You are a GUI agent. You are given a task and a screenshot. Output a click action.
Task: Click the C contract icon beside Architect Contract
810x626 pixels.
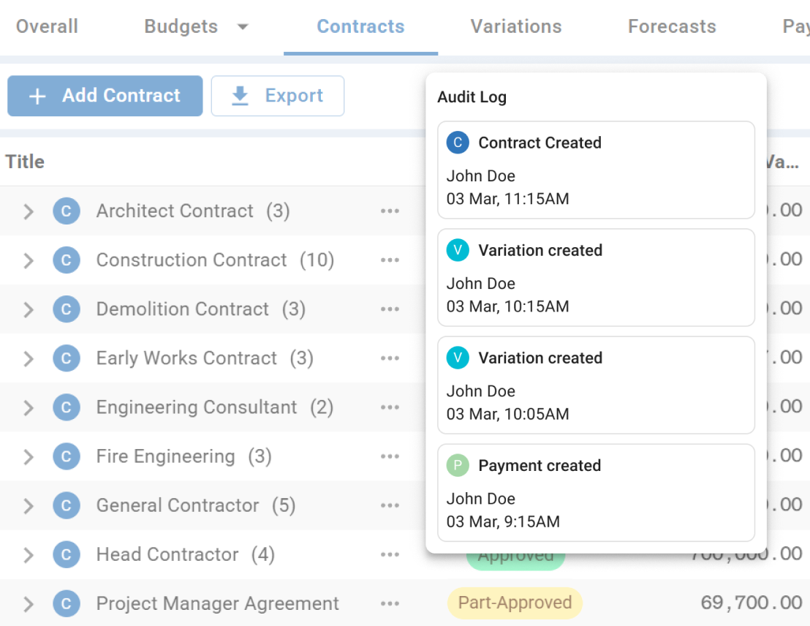pos(67,211)
